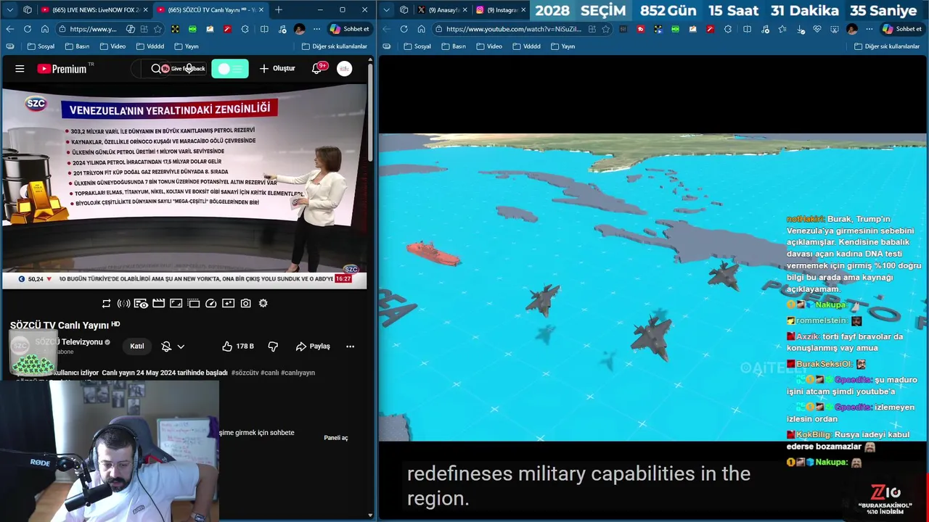The height and width of the screenshot is (522, 929).
Task: Close the Instagram tab in right browser
Action: [523, 10]
